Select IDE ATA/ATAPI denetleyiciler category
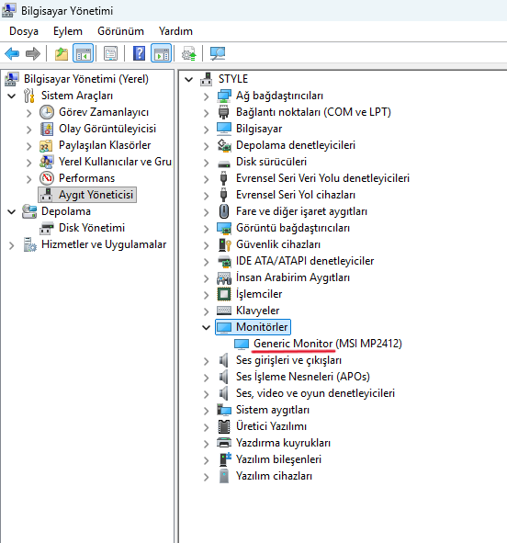Screen dimensions: 507x543 pos(305,261)
